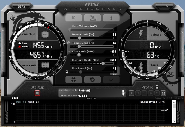The width and height of the screenshot is (185, 127).
Task: Toggle the fan speed Auto button
Action: point(115,74)
